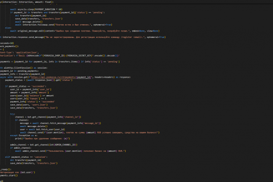
Task: Click the '{bot.user}' authorization print line
Action: pyautogui.click(x=17, y=173)
